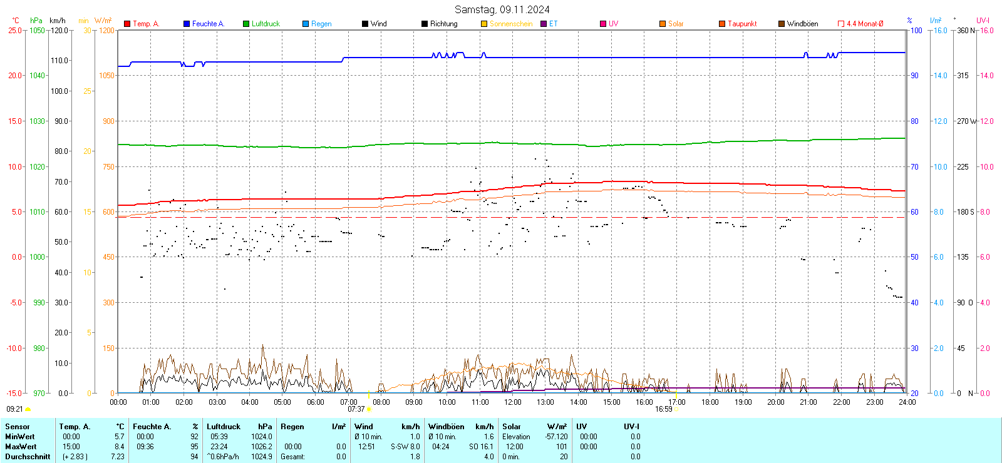Click the 12:00 label on time axis
The image size is (1002, 463).
tap(513, 402)
